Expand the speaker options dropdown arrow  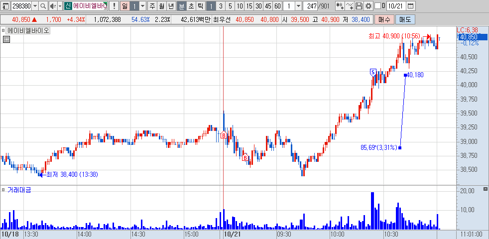click(60, 6)
